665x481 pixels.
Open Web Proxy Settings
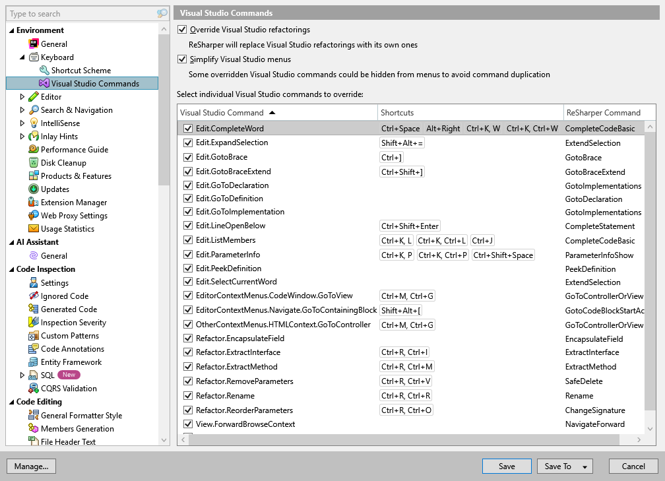point(32,215)
